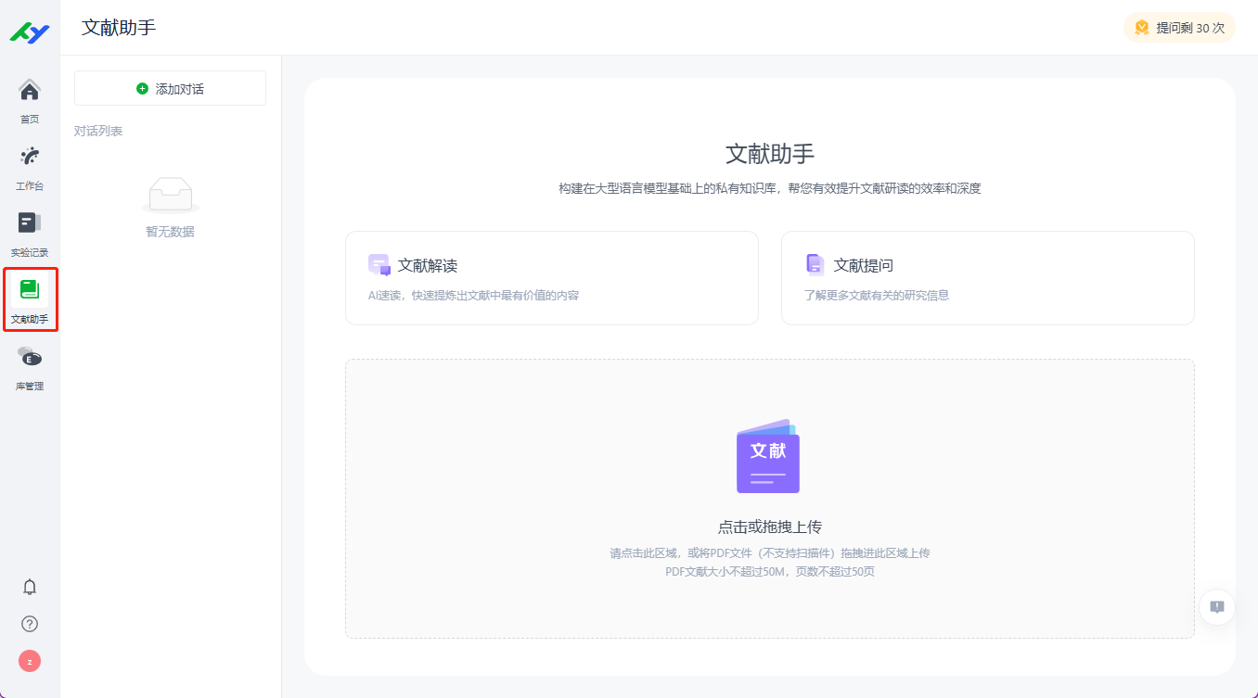This screenshot has height=698, width=1258.
Task: Click the 文献提问 question icon
Action: (x=814, y=264)
